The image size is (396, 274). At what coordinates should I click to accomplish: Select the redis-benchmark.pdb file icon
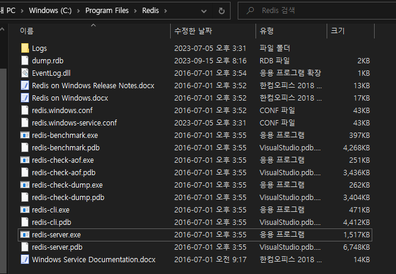click(x=25, y=148)
